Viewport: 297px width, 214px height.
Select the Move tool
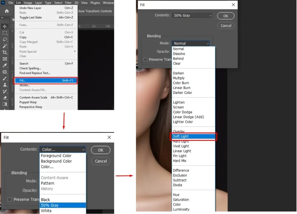pos(5,27)
